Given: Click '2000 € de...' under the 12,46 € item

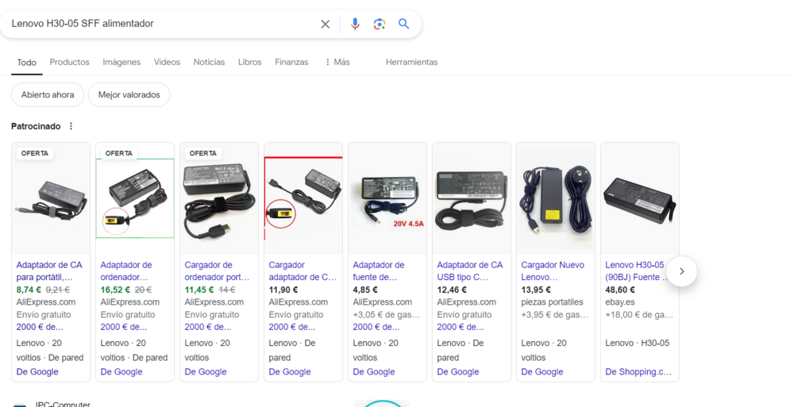Looking at the screenshot, I should (x=460, y=327).
